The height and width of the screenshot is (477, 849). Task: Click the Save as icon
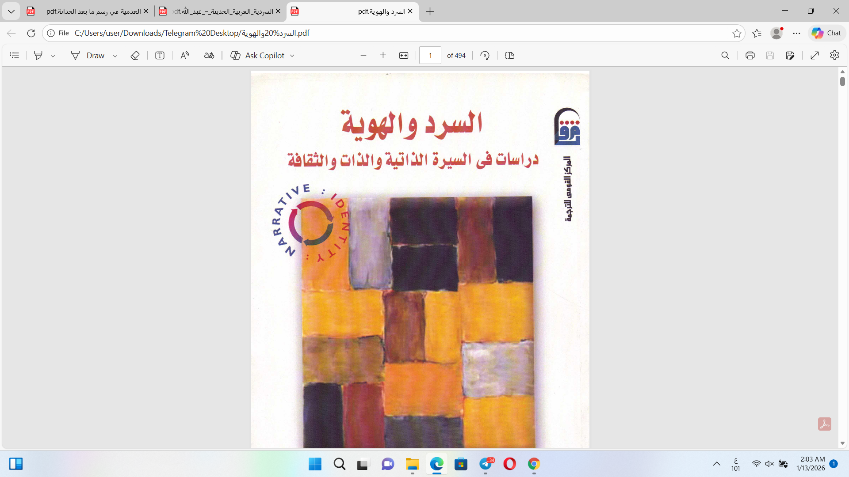pos(790,55)
